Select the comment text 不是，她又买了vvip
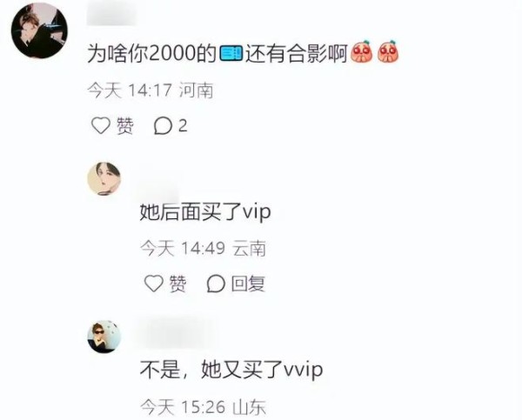 231,370
